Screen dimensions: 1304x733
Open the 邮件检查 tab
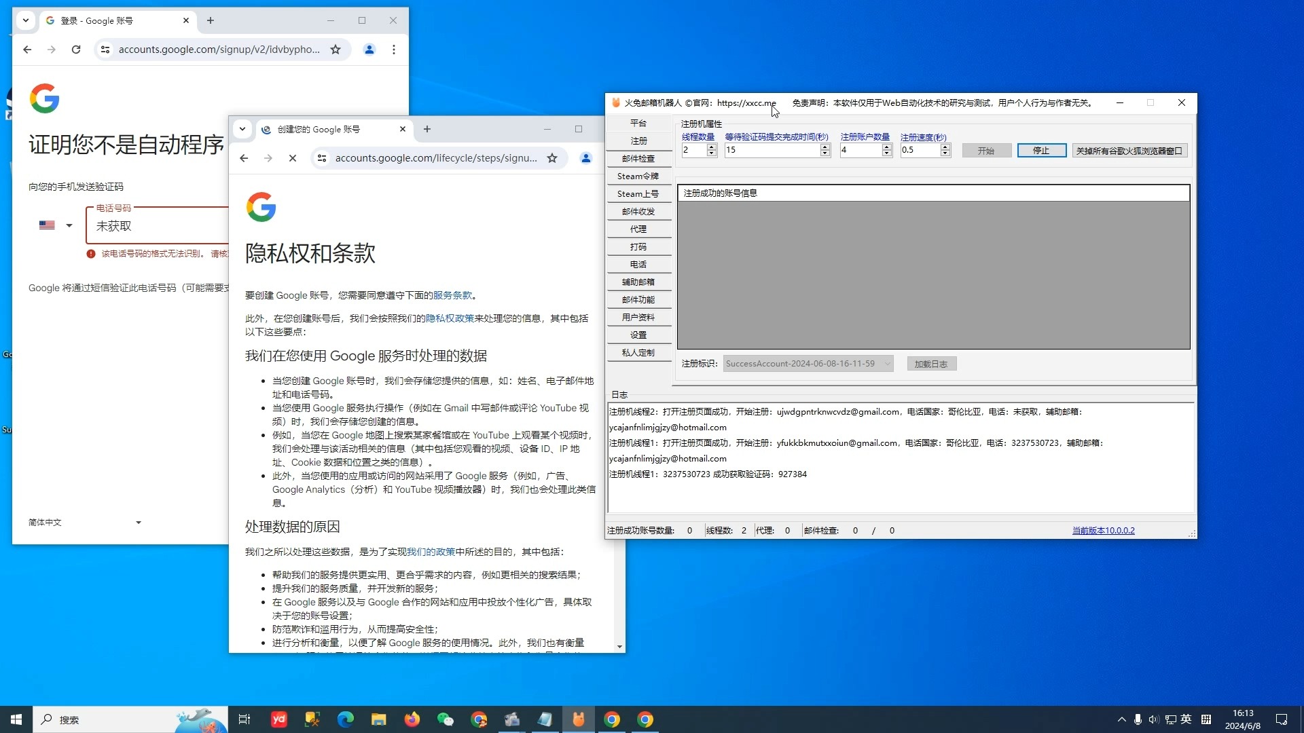point(638,159)
